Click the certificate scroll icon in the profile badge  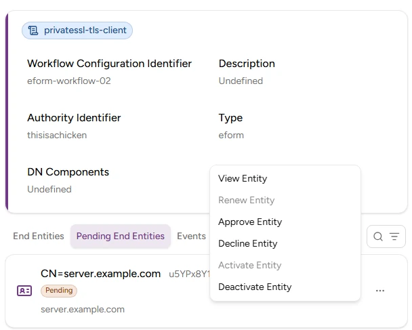(x=33, y=30)
